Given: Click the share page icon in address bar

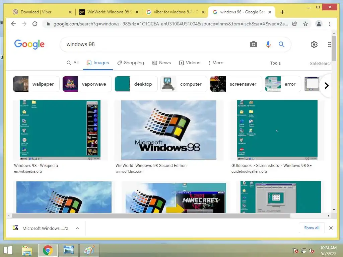Looking at the screenshot, I should pos(295,24).
